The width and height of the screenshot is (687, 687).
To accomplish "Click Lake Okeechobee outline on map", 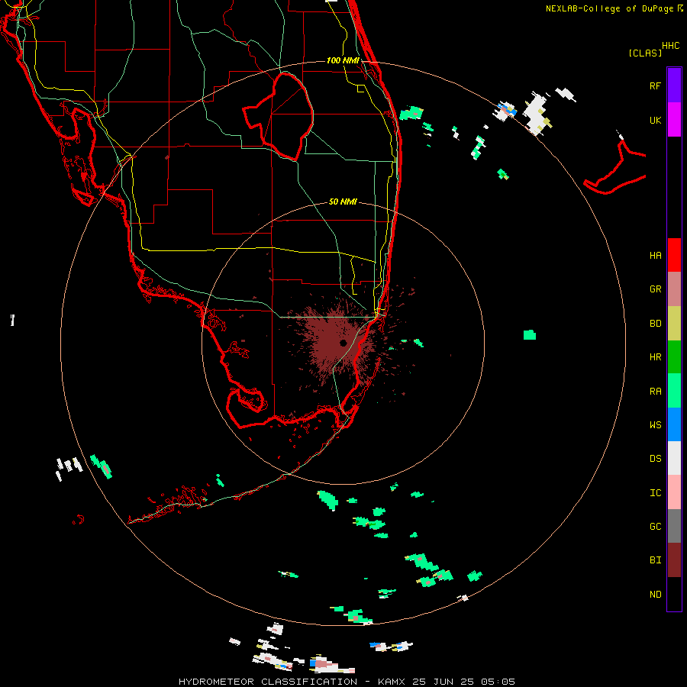I will point(279,116).
